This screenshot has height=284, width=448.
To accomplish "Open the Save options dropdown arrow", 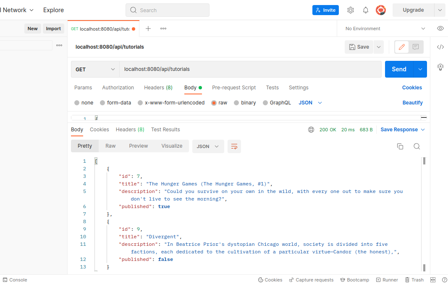I will [x=379, y=47].
